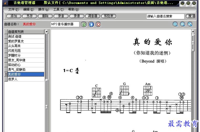Click the 曲谱库列表 column header

[x=26, y=32]
